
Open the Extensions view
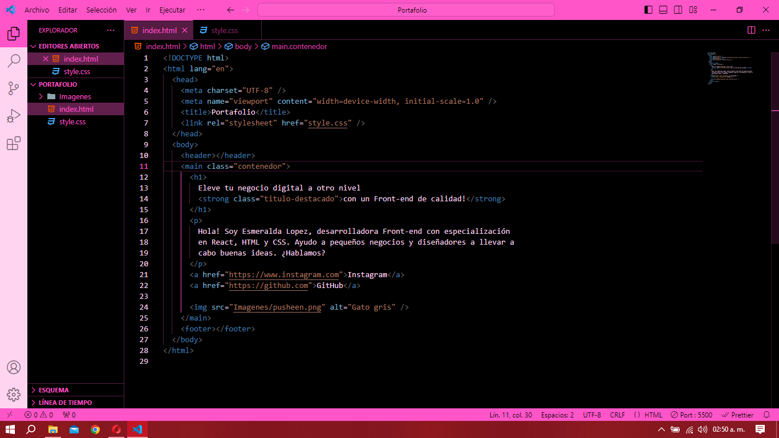click(x=14, y=143)
